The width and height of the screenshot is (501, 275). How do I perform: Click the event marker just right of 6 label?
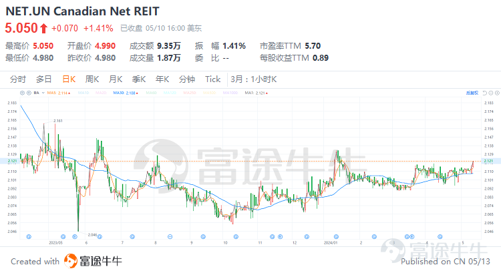pyautogui.click(x=100, y=237)
